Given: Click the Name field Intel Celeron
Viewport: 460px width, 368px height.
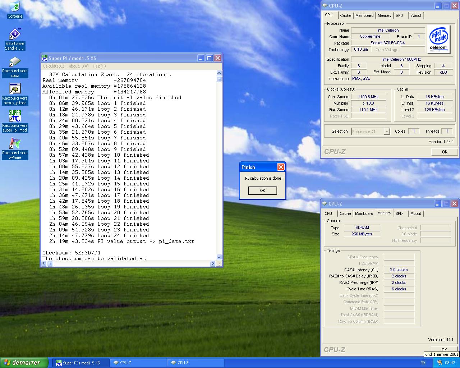Looking at the screenshot, I should tap(388, 30).
